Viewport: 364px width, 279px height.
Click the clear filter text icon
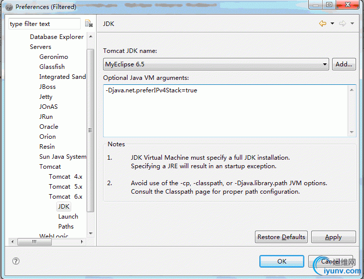click(89, 23)
